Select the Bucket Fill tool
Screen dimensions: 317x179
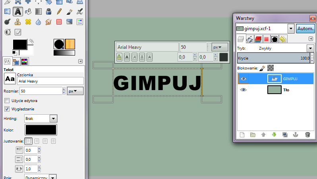click(28, 11)
